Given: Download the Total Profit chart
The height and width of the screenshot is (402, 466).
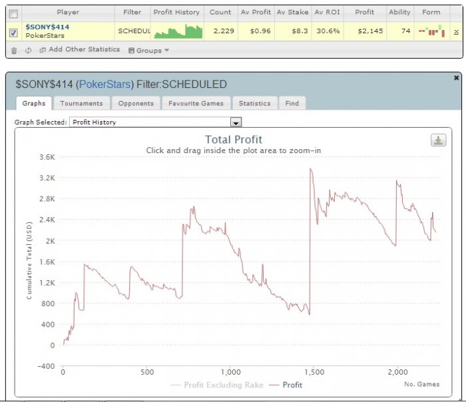Looking at the screenshot, I should click(x=438, y=140).
